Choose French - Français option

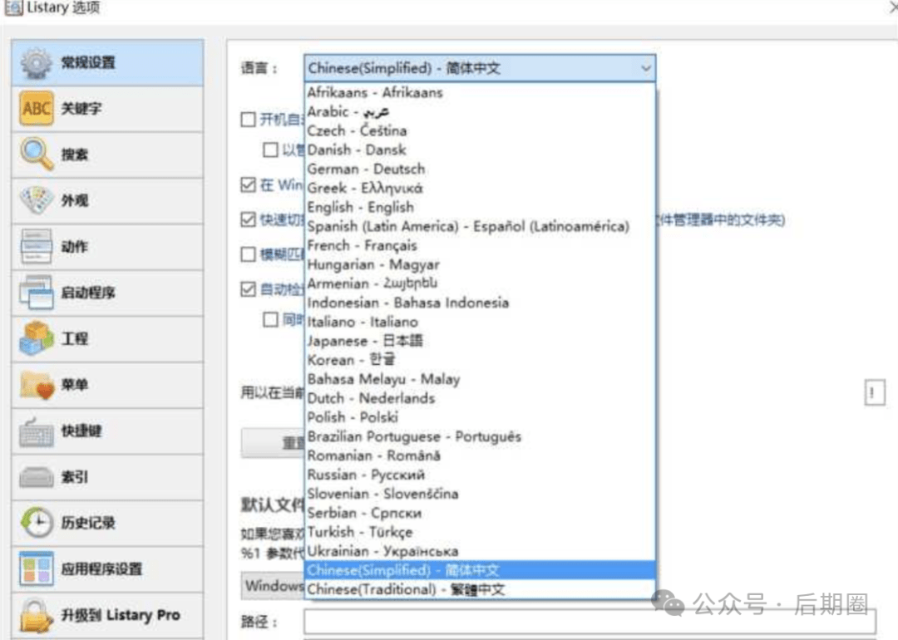[x=480, y=245]
